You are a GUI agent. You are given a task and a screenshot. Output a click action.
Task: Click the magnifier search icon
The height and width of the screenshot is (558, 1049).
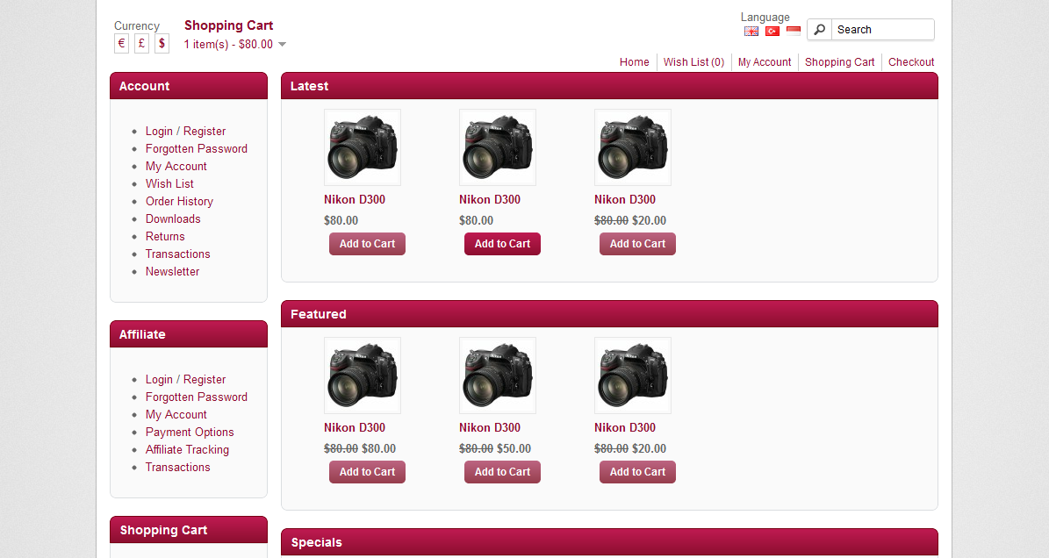820,30
